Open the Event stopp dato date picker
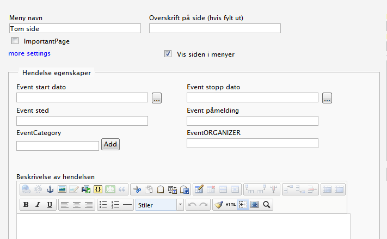This screenshot has height=239, width=387. 327,98
